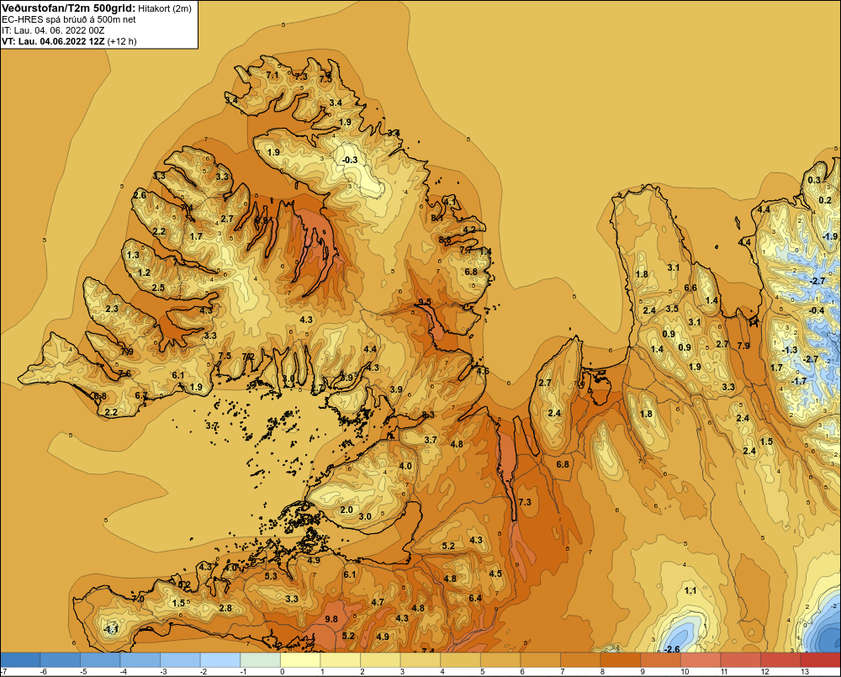Image resolution: width=841 pixels, height=677 pixels.
Task: Click the '-0.4' temperature label
Action: click(x=816, y=310)
